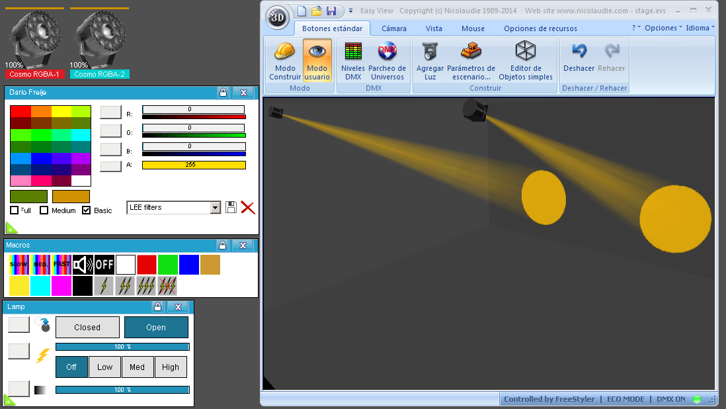
Task: Switch to Mouse tab
Action: point(473,28)
